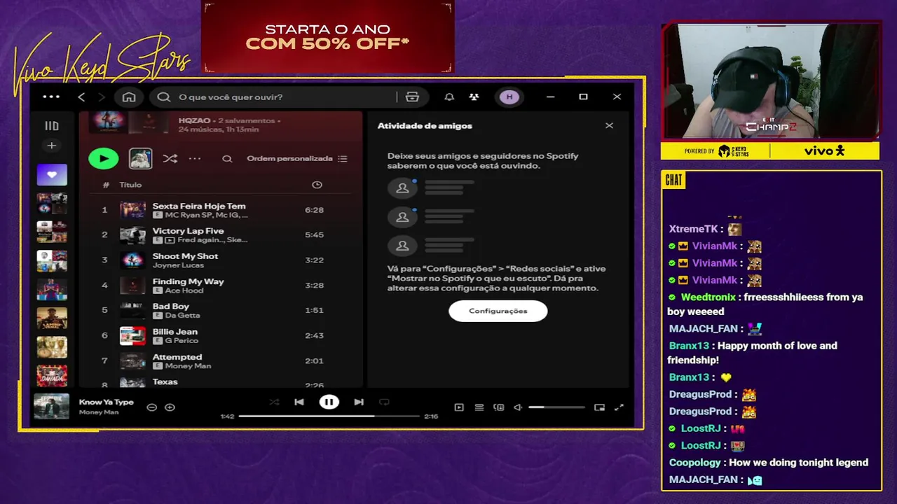The image size is (897, 504).
Task: Enter fullscreen with the expand icon
Action: [619, 407]
